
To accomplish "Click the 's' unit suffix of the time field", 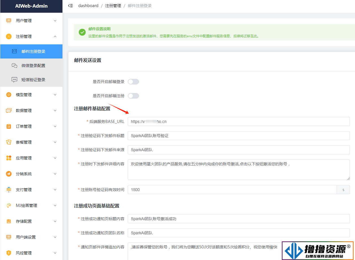I will [x=343, y=190].
